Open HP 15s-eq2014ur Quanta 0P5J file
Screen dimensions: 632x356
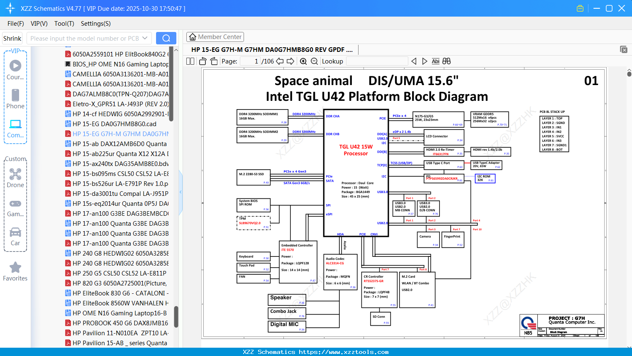coord(117,203)
